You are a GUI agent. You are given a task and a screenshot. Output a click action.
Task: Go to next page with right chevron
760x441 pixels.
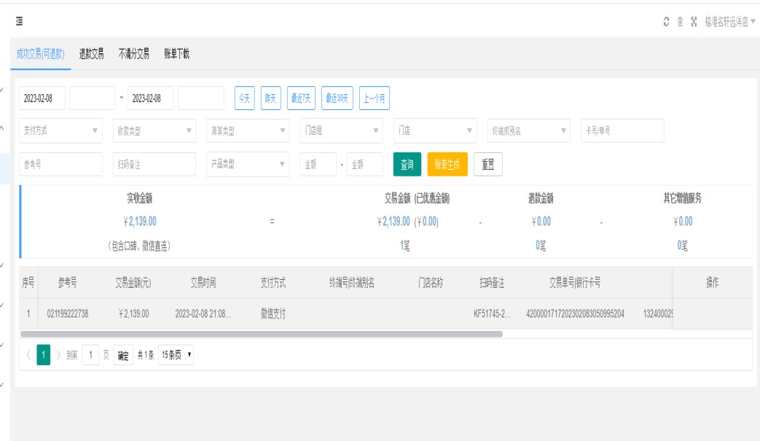(x=58, y=356)
